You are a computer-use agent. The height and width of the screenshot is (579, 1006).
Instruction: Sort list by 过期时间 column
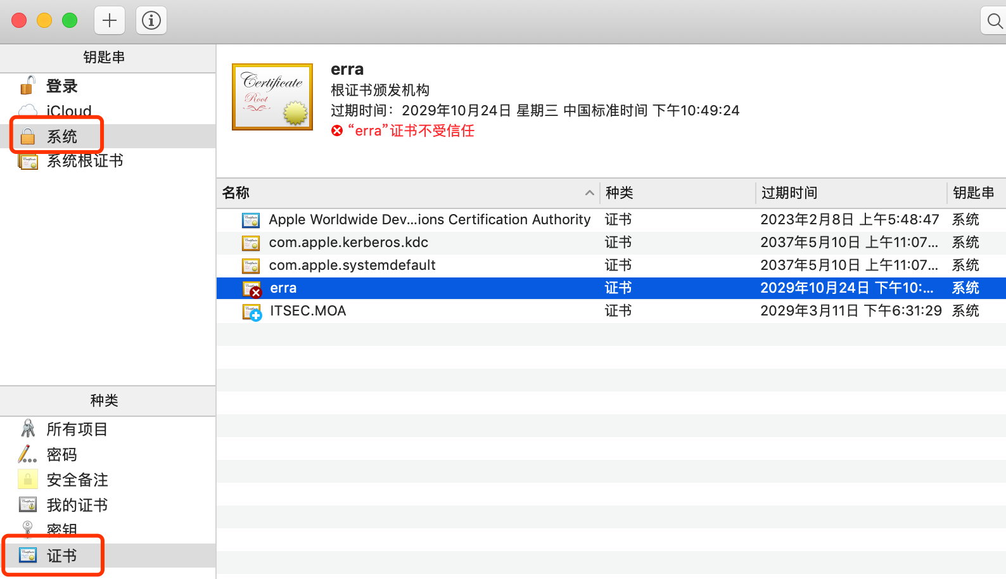point(789,193)
